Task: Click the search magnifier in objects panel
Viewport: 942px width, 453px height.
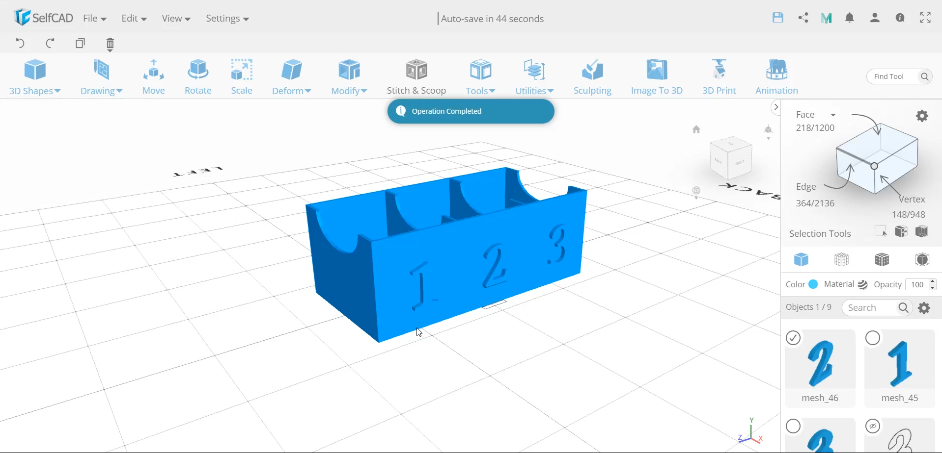Action: [903, 307]
